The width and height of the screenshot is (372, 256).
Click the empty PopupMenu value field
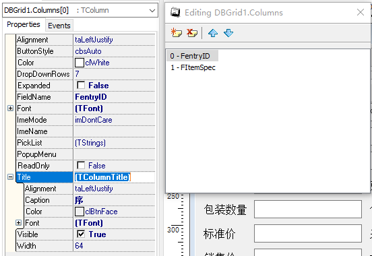115,154
